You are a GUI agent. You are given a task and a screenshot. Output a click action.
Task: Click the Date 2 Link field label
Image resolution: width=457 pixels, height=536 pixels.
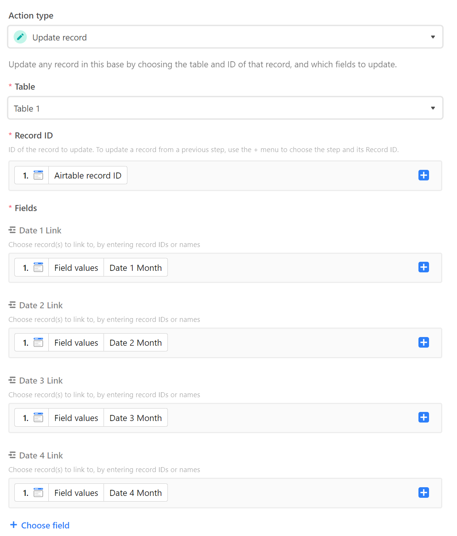pyautogui.click(x=41, y=305)
